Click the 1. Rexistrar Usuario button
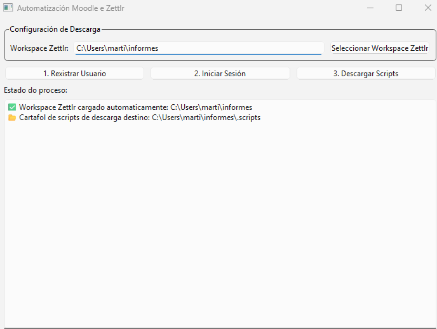Viewport: 437px width, 329px height. click(74, 73)
